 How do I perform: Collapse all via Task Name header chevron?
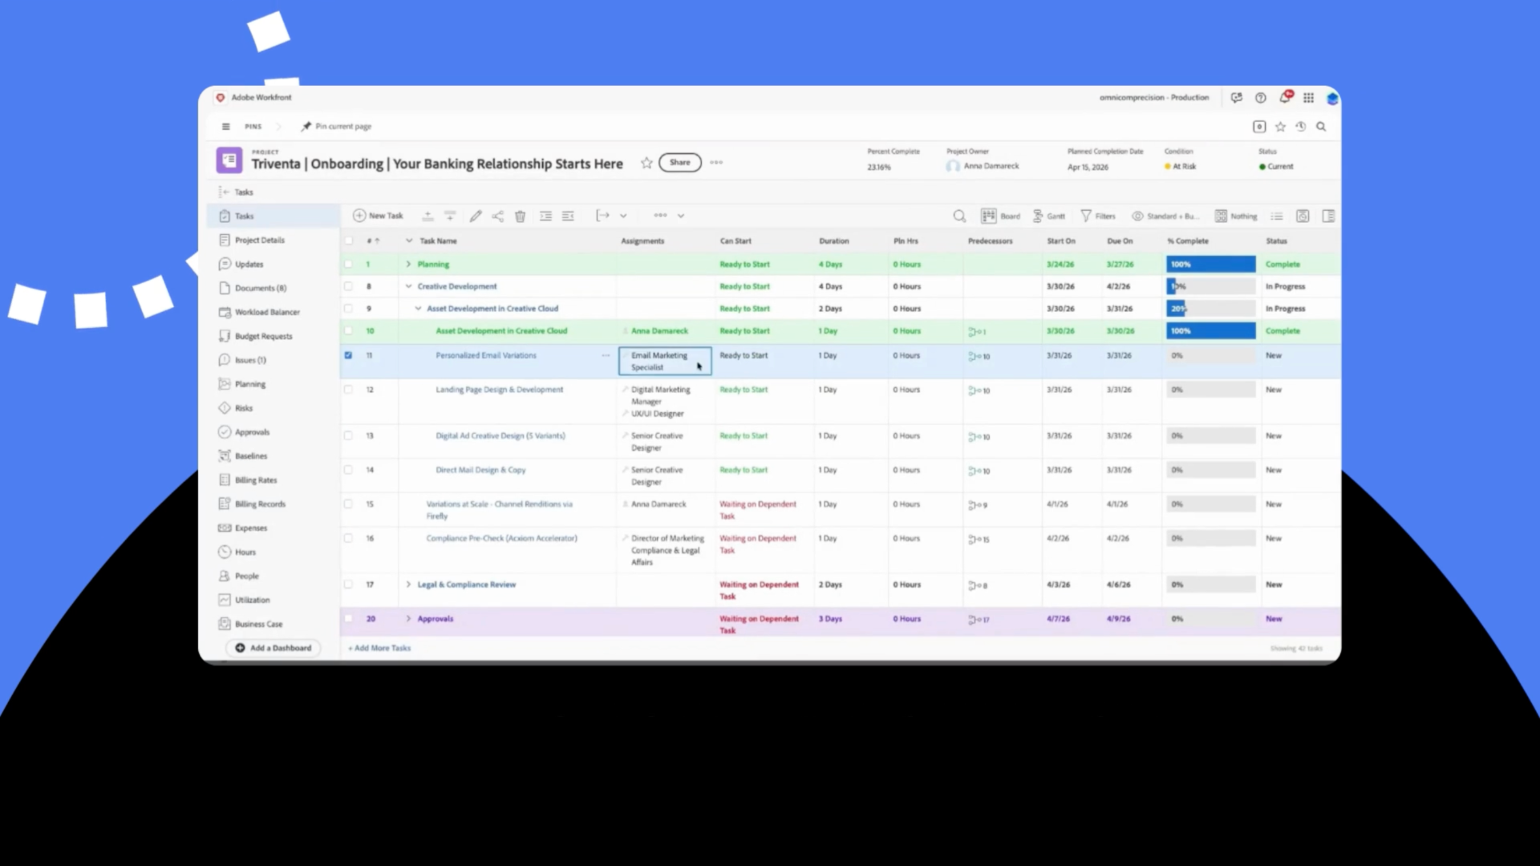[x=409, y=241]
